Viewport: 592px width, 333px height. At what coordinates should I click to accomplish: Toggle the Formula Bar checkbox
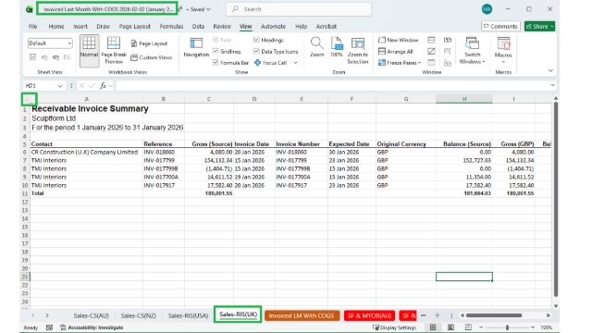coord(216,63)
